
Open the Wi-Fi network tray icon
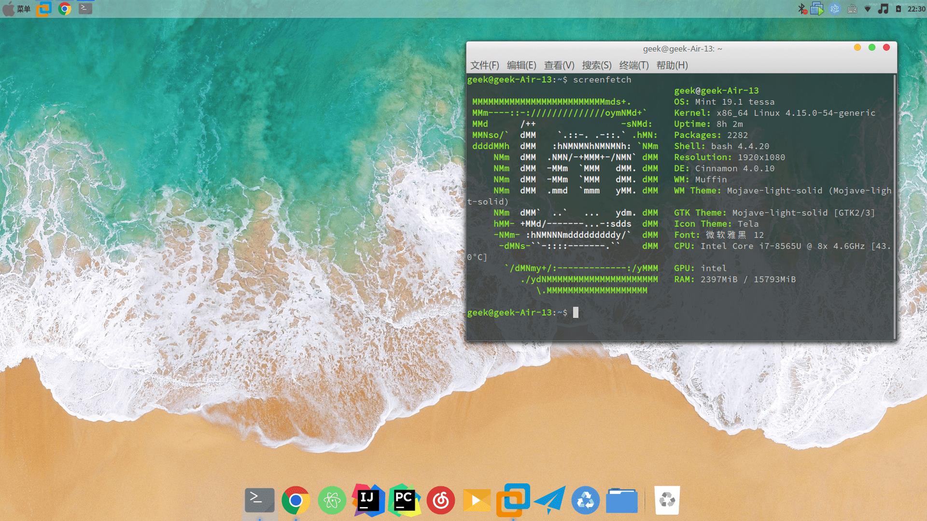(868, 9)
